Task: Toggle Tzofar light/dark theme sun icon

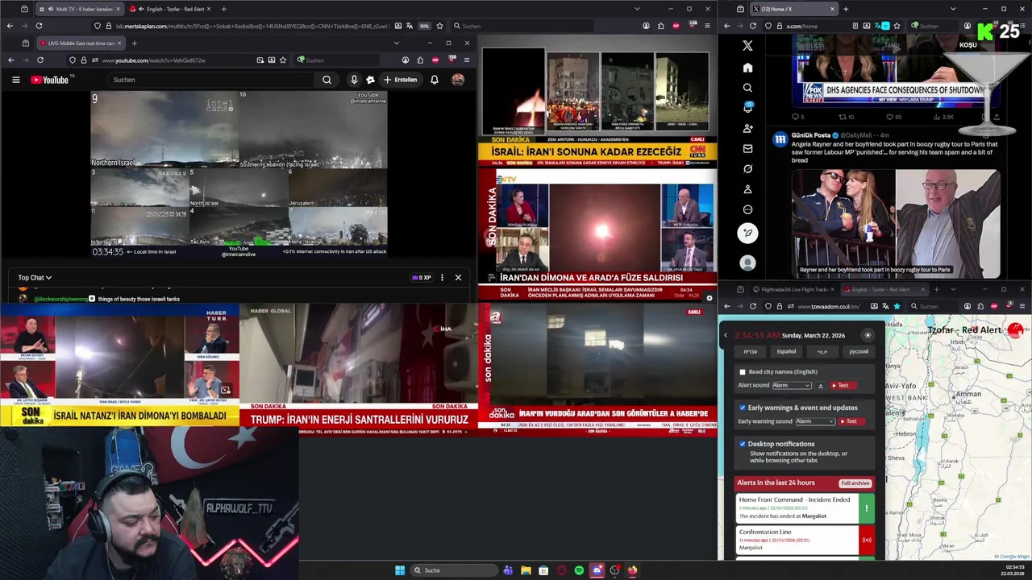Action: (x=868, y=335)
